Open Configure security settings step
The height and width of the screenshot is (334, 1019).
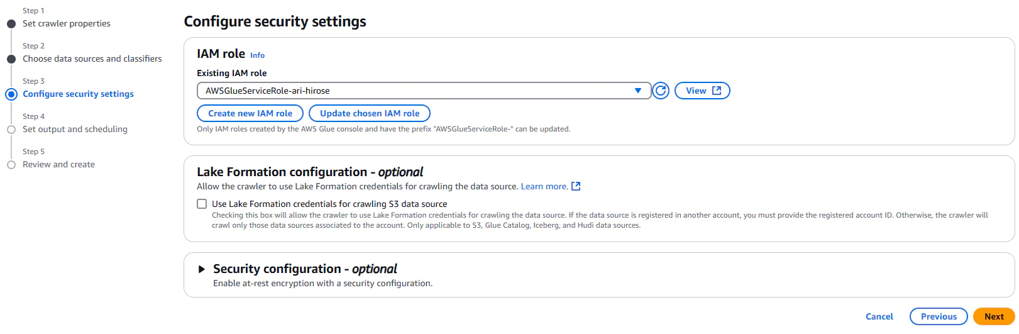[x=79, y=94]
